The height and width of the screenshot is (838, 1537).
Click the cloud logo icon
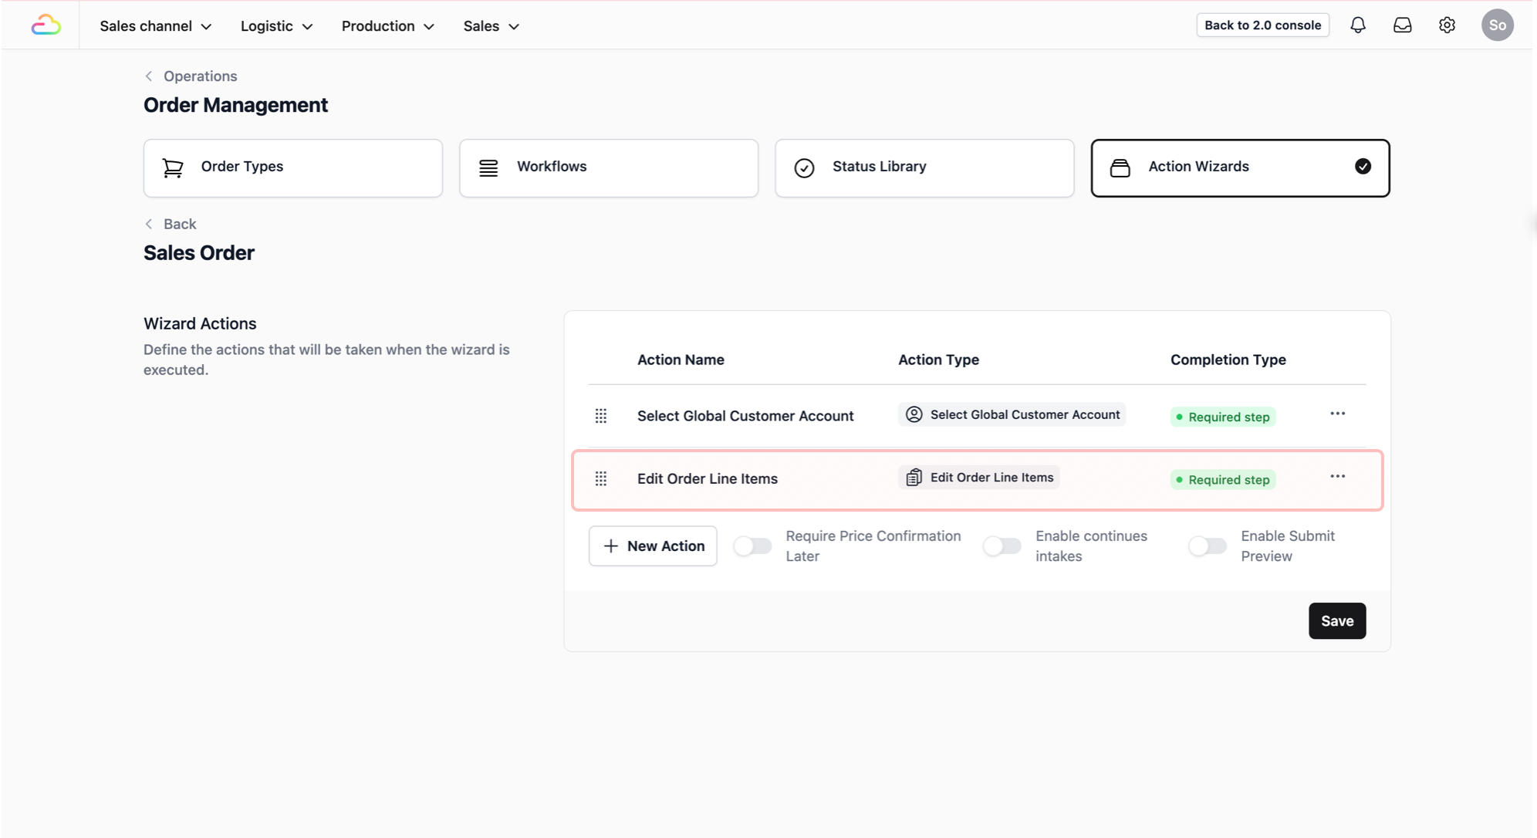click(x=46, y=25)
